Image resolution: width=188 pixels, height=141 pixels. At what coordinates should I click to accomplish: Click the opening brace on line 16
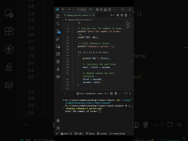pyautogui.click(x=78, y=55)
